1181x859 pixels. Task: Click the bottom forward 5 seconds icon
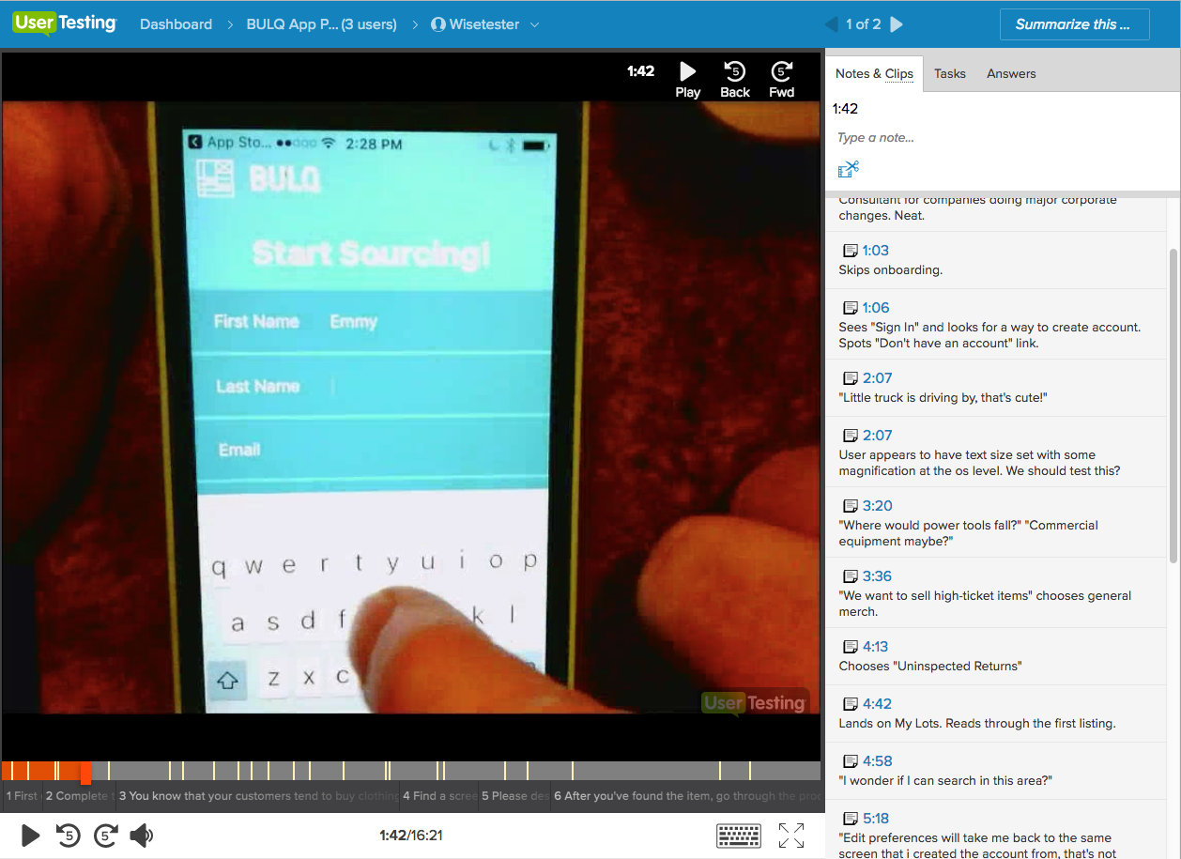coord(105,835)
